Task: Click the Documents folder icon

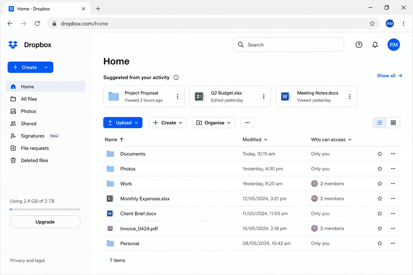Action: (110, 154)
